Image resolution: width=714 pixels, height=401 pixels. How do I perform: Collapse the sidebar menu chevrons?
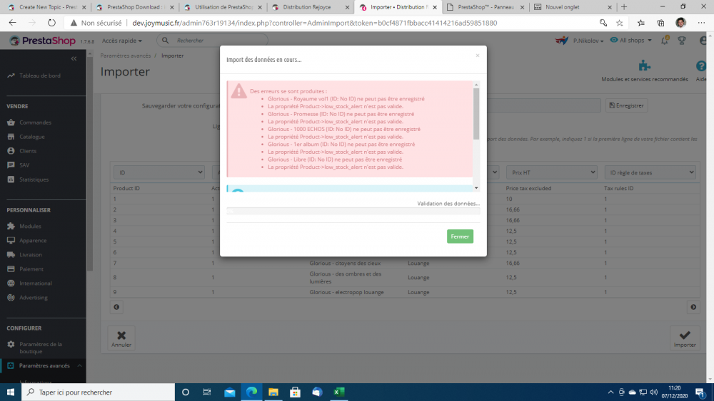click(x=74, y=58)
